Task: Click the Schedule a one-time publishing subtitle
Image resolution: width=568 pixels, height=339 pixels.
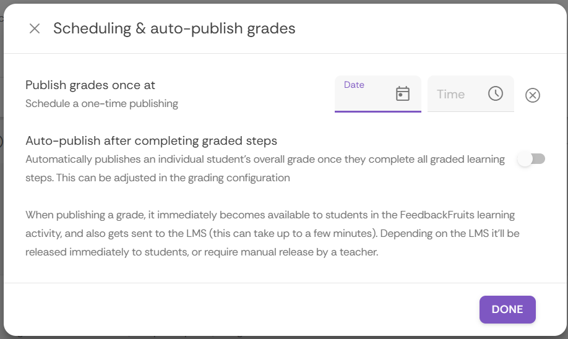Action: coord(101,103)
